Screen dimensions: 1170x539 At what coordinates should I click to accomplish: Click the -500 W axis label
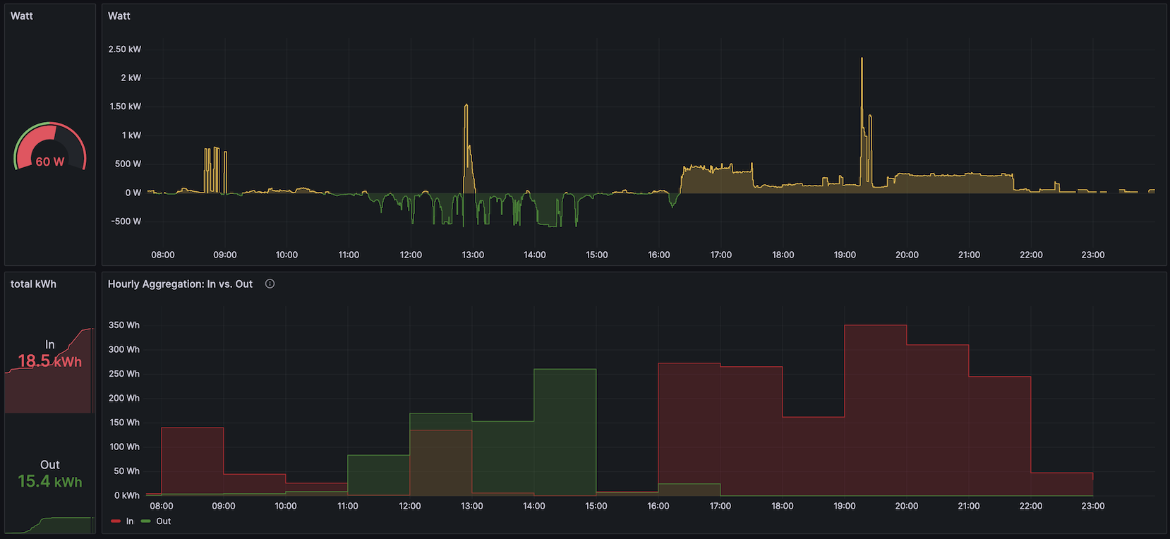tap(126, 222)
